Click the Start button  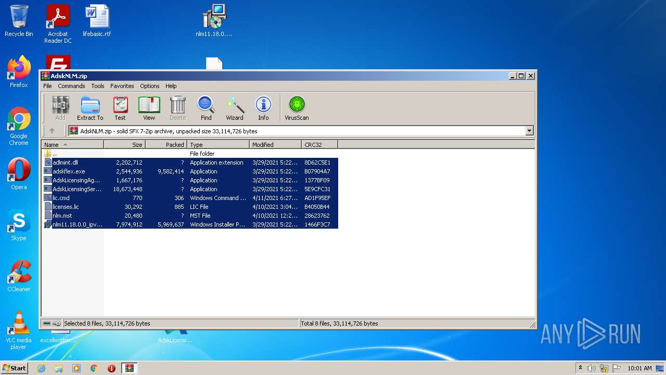15,368
